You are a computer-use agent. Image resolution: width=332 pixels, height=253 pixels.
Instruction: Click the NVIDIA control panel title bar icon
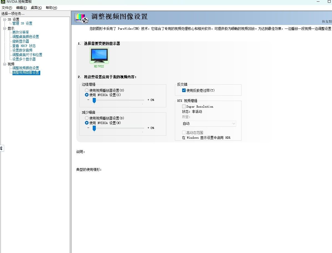[x=3, y=2]
